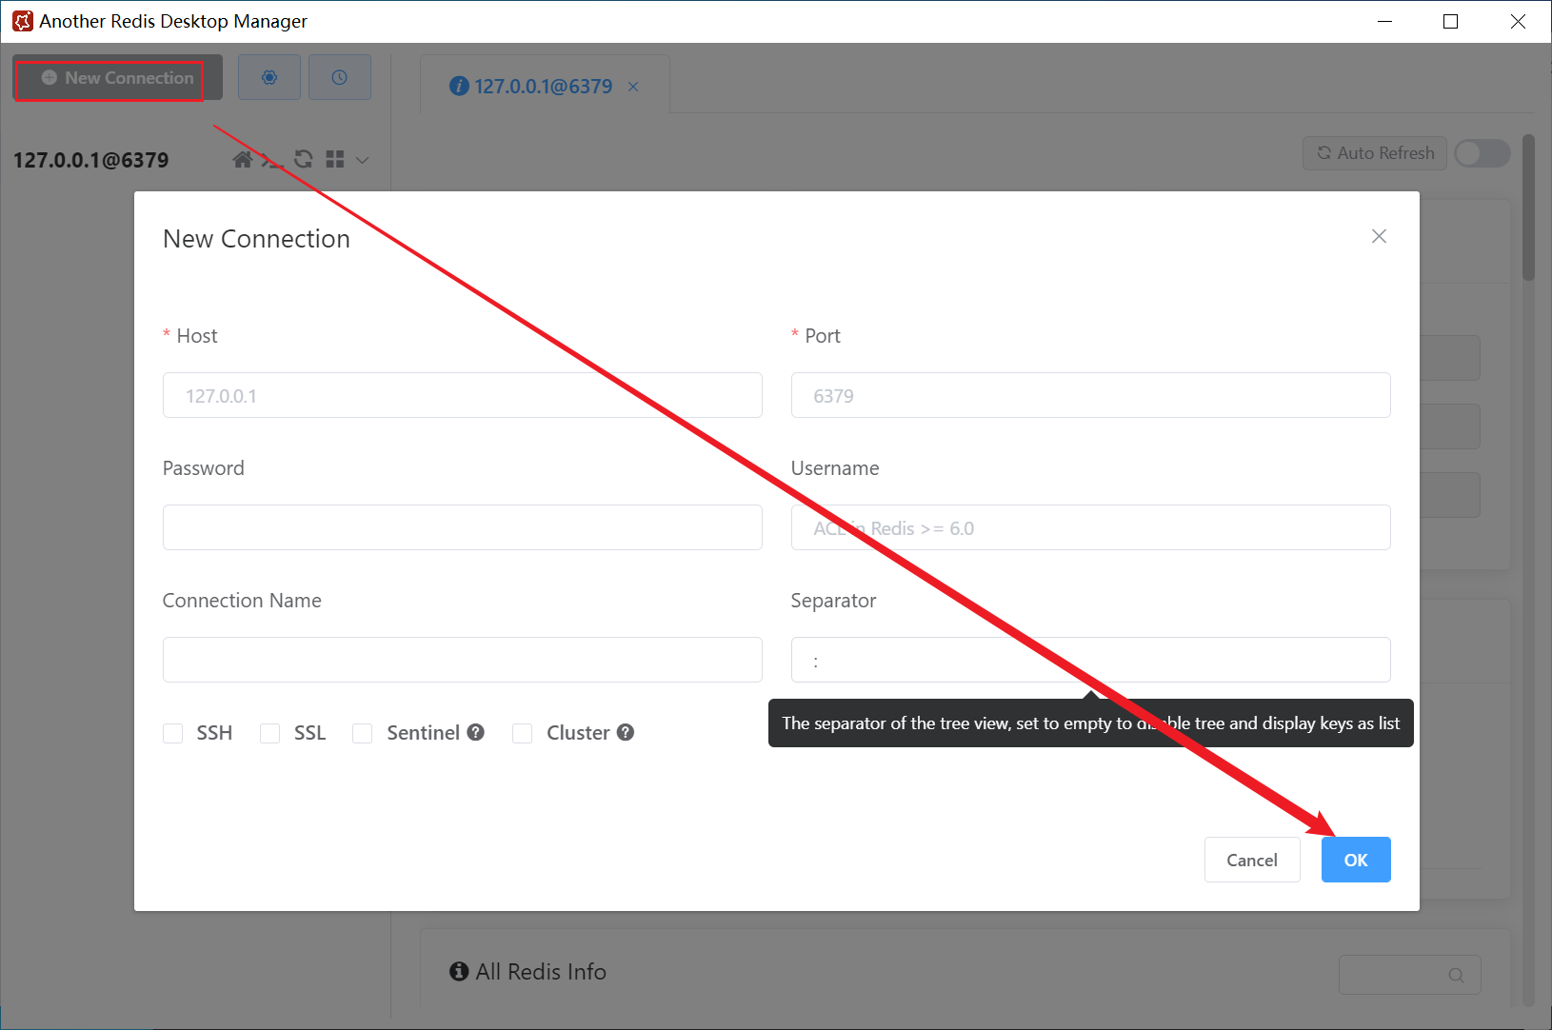Focus the Host input field
This screenshot has height=1030, width=1552.
[463, 395]
